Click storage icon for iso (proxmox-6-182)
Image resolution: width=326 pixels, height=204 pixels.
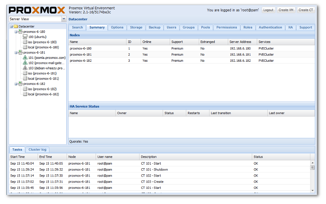click(x=25, y=89)
